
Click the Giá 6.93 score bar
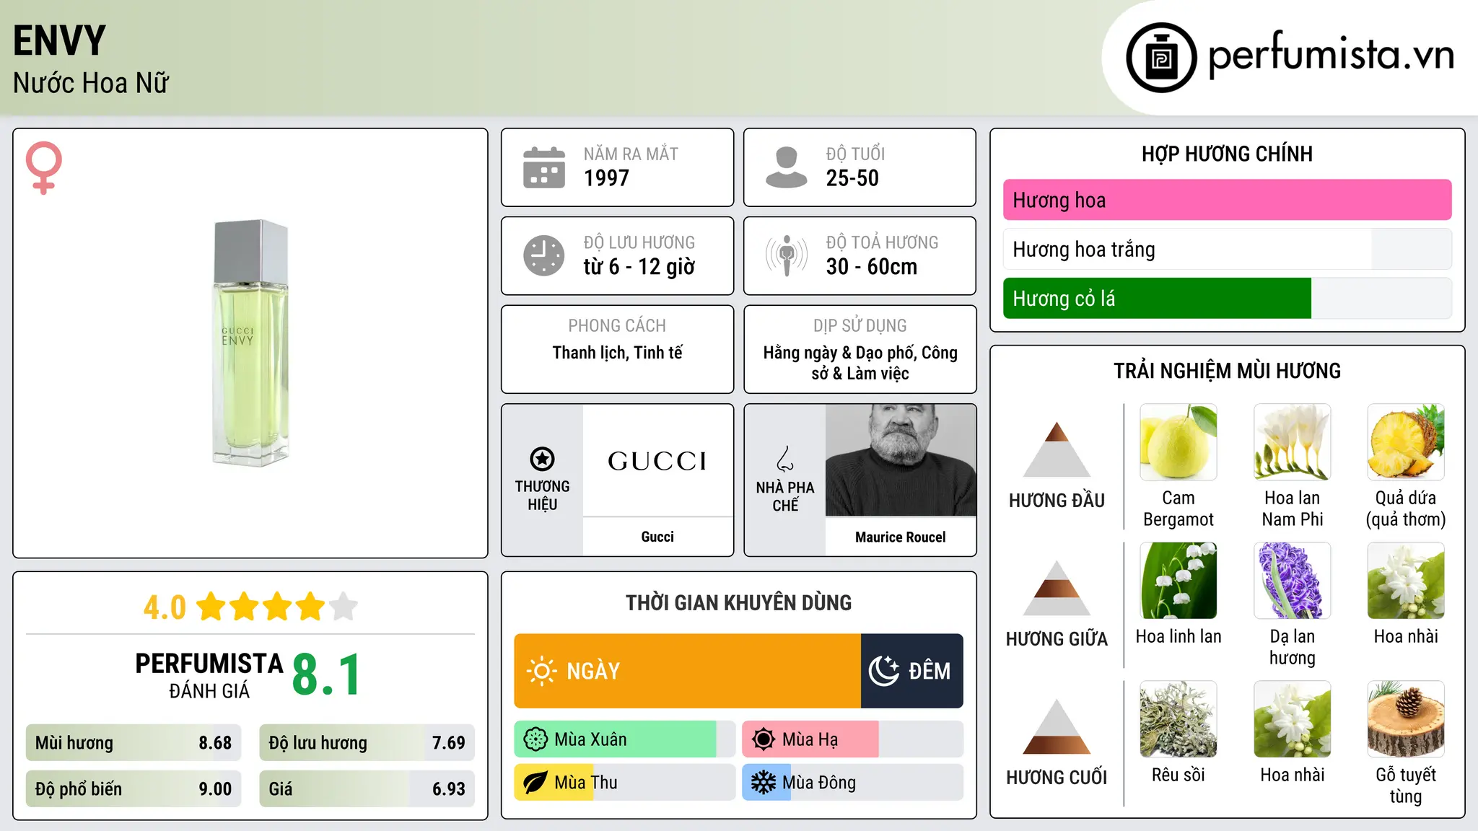tap(367, 788)
